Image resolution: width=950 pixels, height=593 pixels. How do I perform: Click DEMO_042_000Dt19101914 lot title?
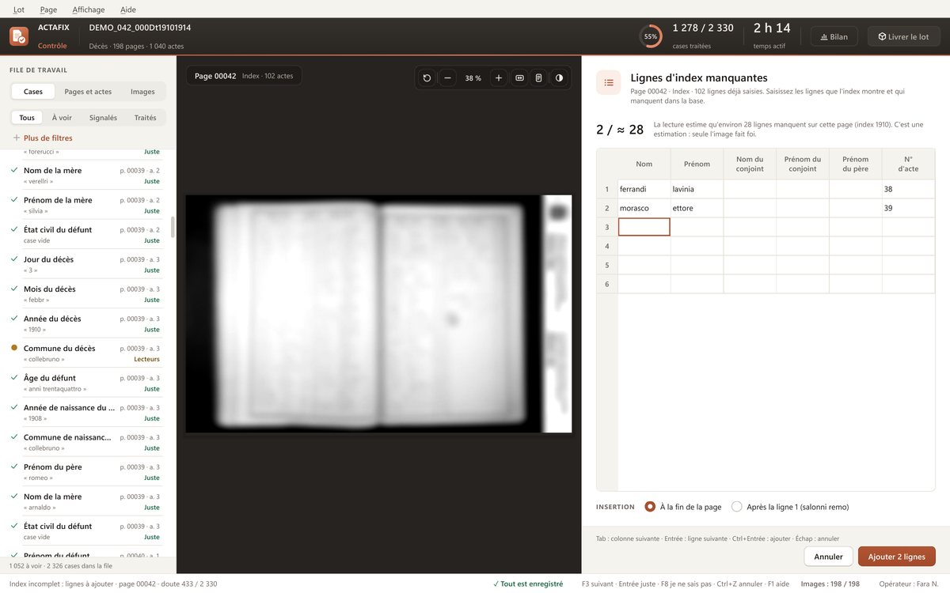coord(140,28)
